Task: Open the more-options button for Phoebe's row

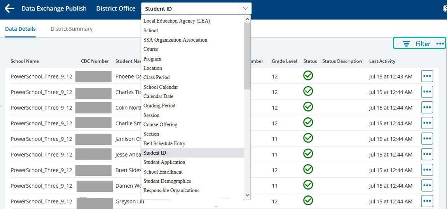Action: [x=427, y=76]
